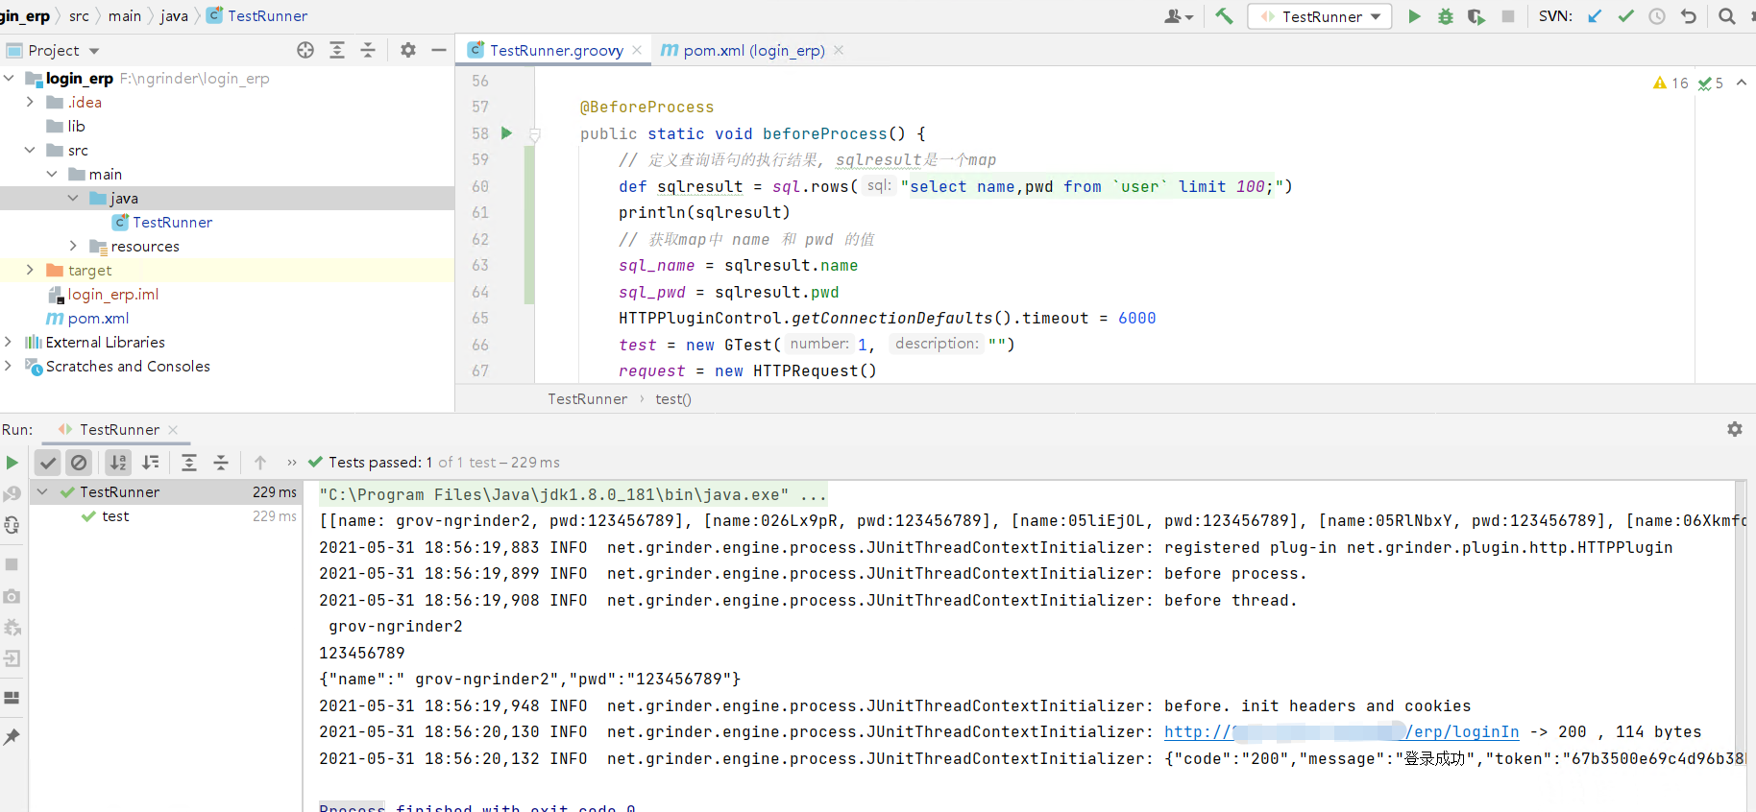Start debugging with the bug icon
The height and width of the screenshot is (812, 1756).
click(1445, 16)
